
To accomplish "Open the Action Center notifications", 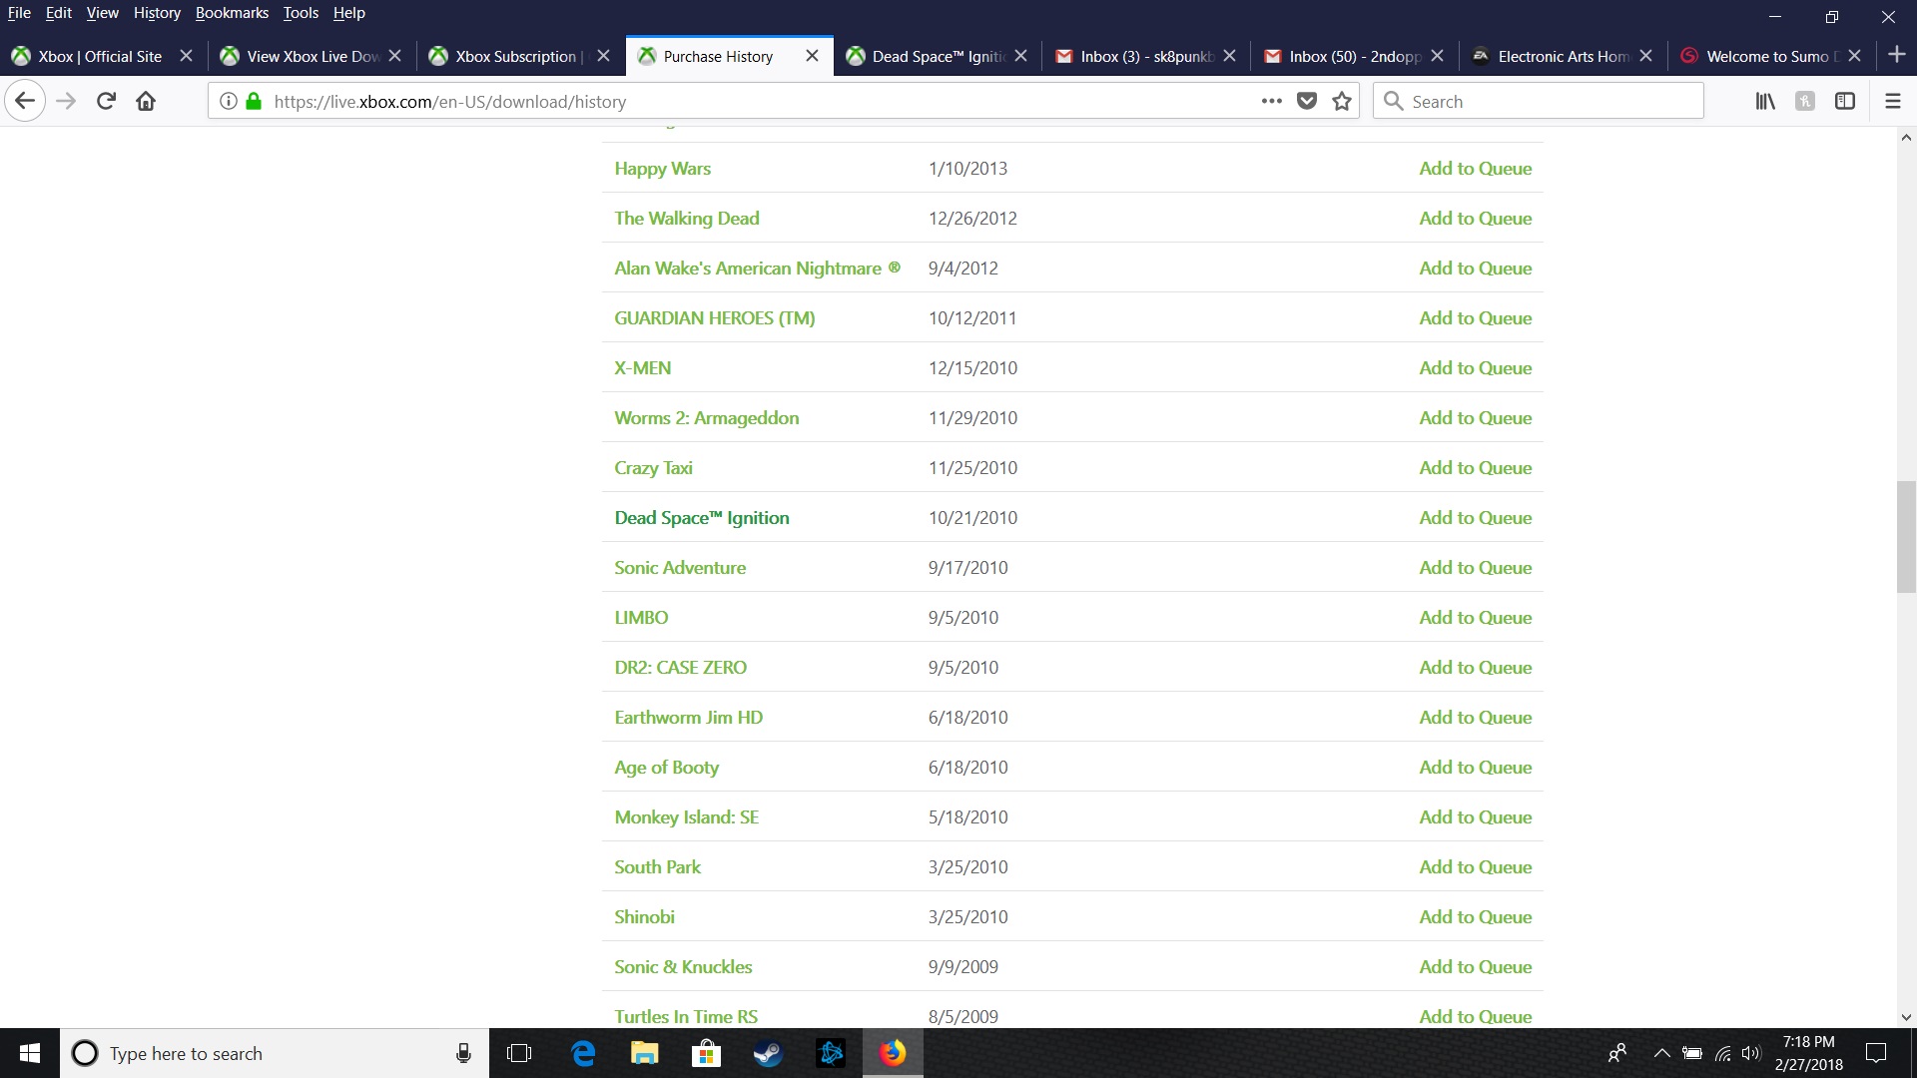I will point(1876,1053).
